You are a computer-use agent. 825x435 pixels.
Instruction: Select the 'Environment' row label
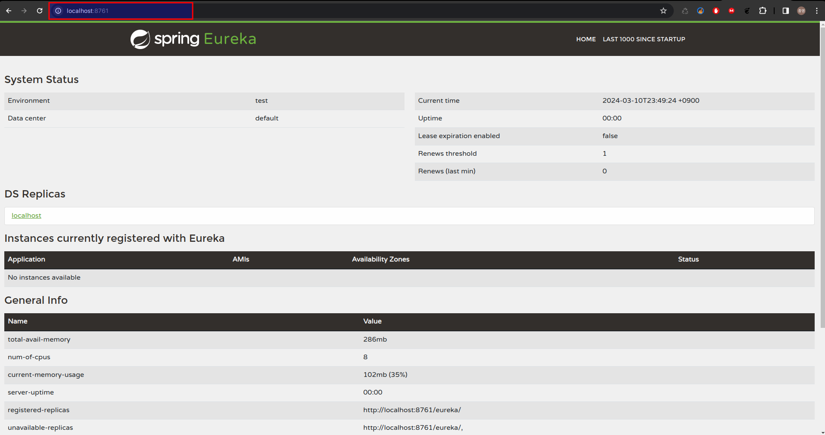coord(29,101)
